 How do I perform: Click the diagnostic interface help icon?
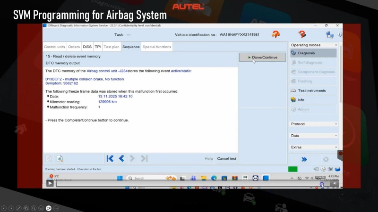pyautogui.click(x=302, y=34)
